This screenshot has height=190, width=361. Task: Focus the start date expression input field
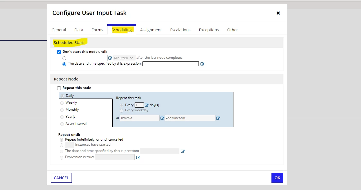click(171, 64)
